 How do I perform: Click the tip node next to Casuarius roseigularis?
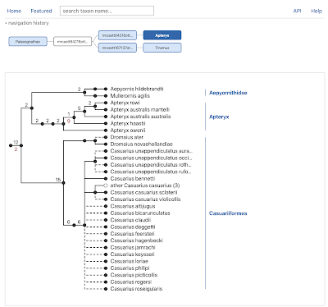click(106, 289)
